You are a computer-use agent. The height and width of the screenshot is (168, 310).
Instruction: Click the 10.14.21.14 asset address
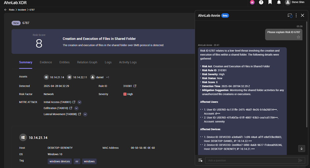tap(57, 77)
